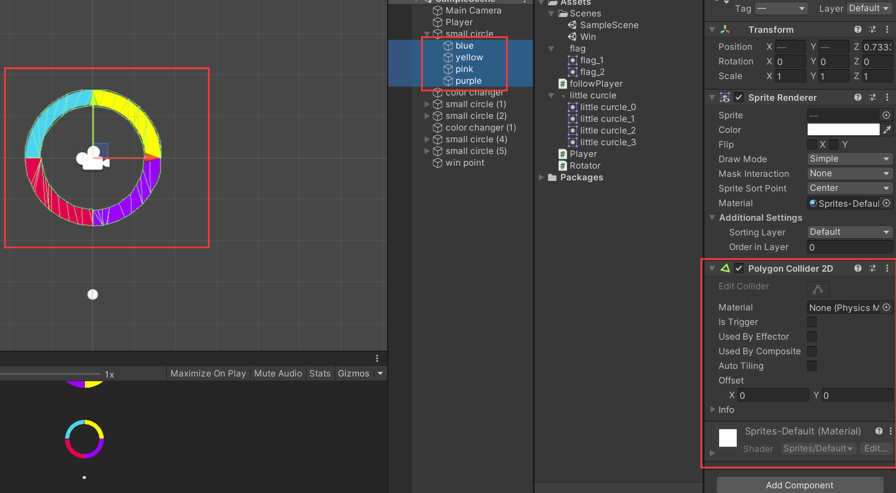Select yellow object in Hierarchy

point(469,57)
